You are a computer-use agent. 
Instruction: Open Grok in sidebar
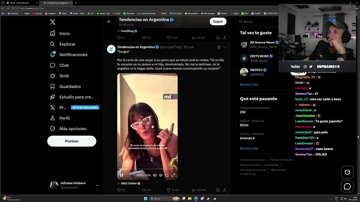[x=59, y=76]
